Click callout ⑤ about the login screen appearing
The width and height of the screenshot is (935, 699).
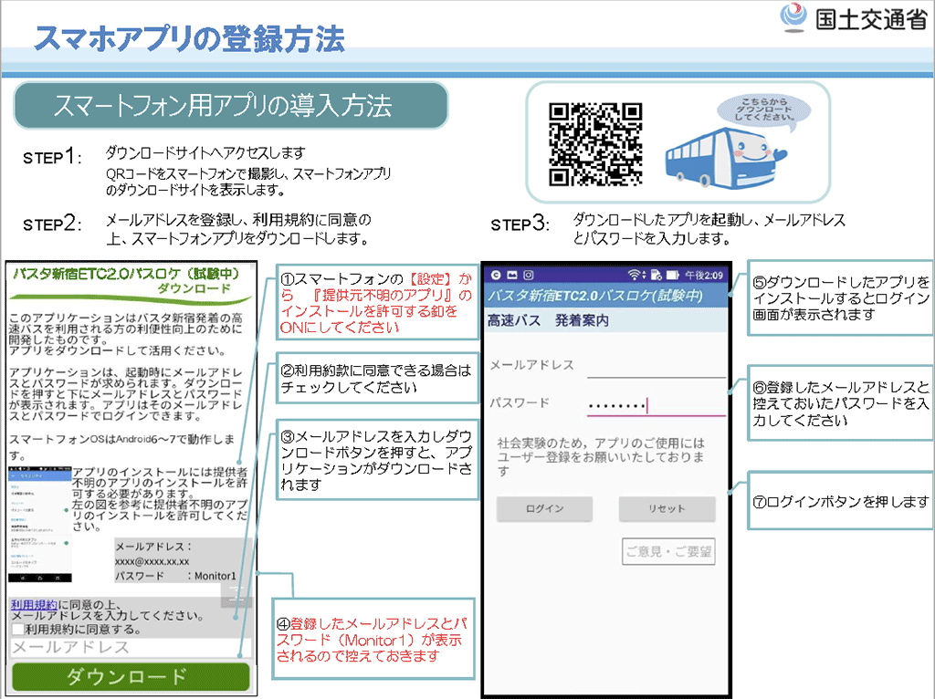pyautogui.click(x=841, y=298)
